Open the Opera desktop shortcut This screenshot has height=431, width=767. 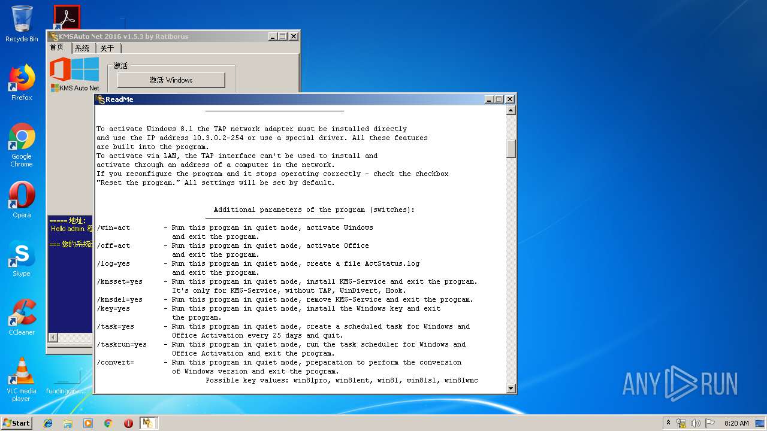(x=22, y=200)
